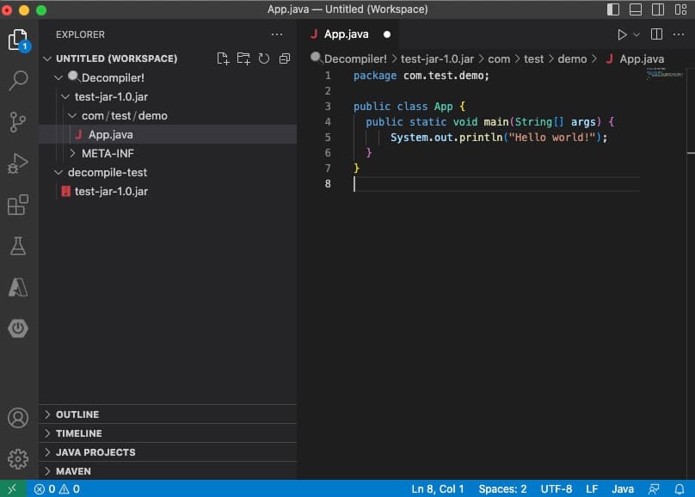Click the New File icon in Explorer

pos(223,58)
